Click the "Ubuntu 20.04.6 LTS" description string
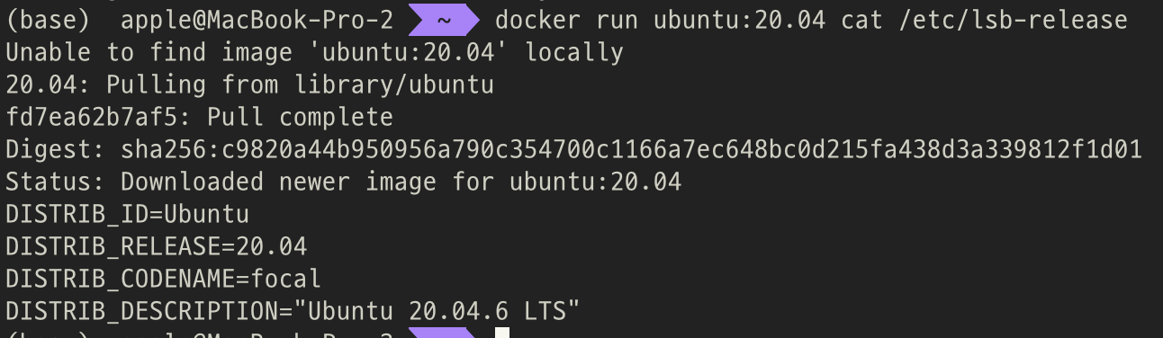1163x338 pixels. click(437, 311)
